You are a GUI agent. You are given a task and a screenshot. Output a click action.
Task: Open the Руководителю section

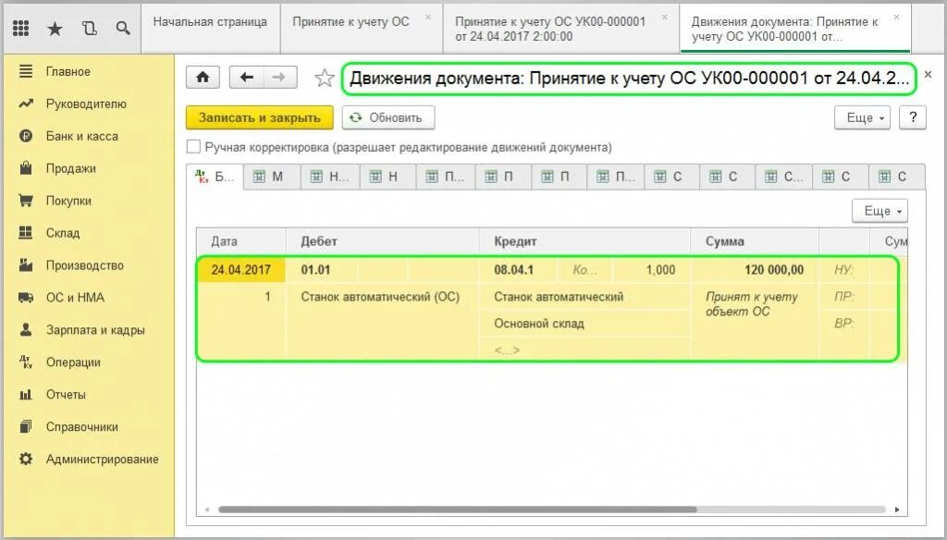coord(86,104)
